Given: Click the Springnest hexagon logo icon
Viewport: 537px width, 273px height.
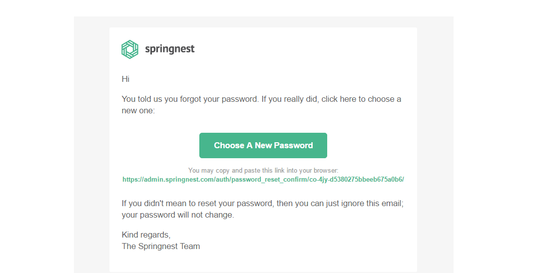Looking at the screenshot, I should [129, 49].
